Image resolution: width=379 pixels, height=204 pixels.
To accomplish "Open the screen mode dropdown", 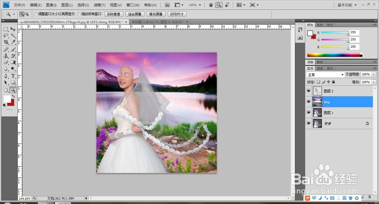I will tap(254, 5).
